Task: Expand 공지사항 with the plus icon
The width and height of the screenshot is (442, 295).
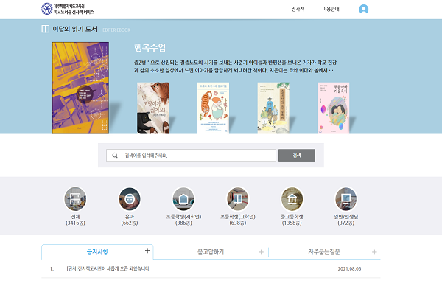Action: point(147,251)
